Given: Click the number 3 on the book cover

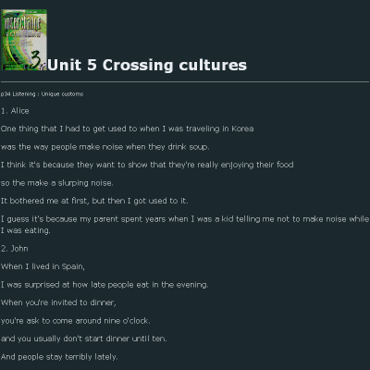Looking at the screenshot, I should 36,60.
